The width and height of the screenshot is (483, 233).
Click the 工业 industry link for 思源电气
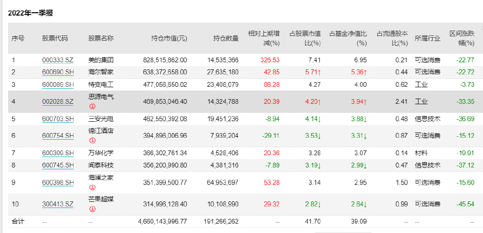[x=421, y=102]
